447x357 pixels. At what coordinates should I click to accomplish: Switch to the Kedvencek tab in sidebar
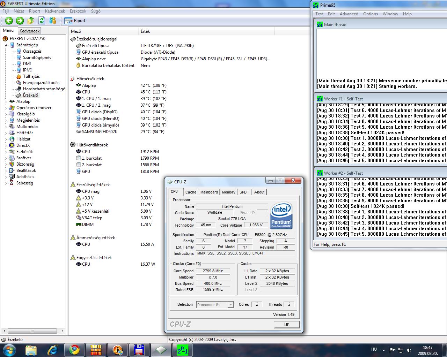(x=30, y=31)
